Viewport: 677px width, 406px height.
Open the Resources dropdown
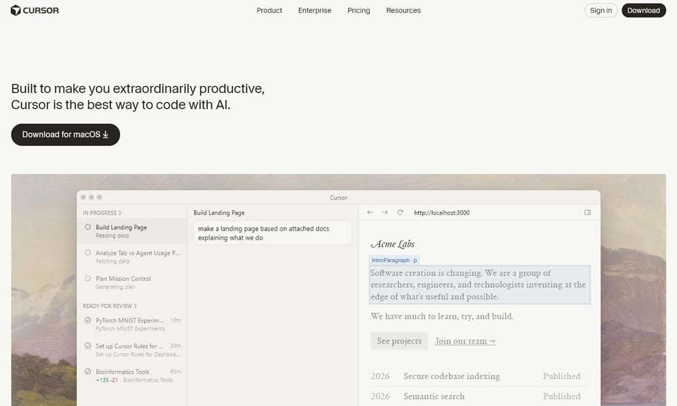pyautogui.click(x=403, y=10)
